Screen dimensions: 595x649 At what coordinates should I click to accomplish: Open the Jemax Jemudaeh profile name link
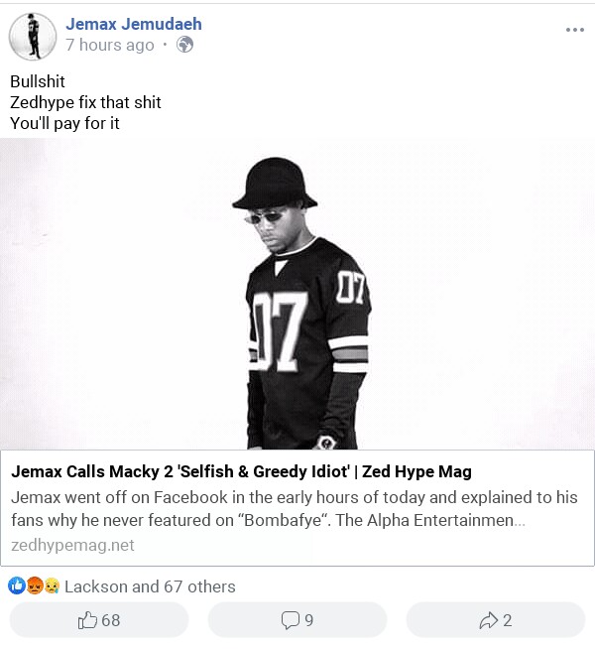coord(133,23)
